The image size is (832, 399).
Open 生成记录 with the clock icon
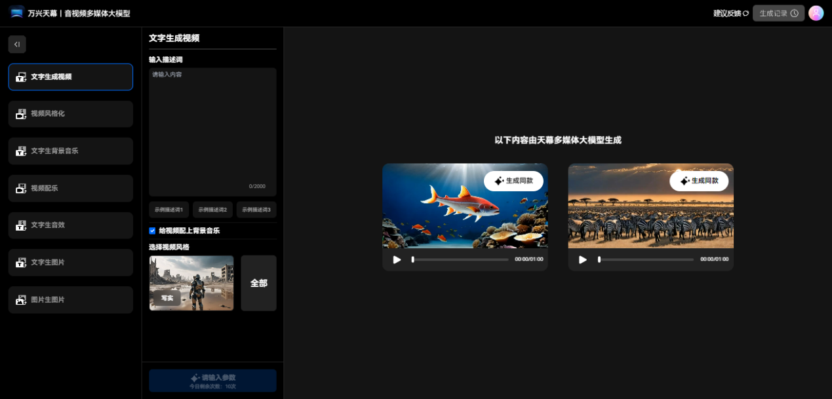(x=778, y=12)
